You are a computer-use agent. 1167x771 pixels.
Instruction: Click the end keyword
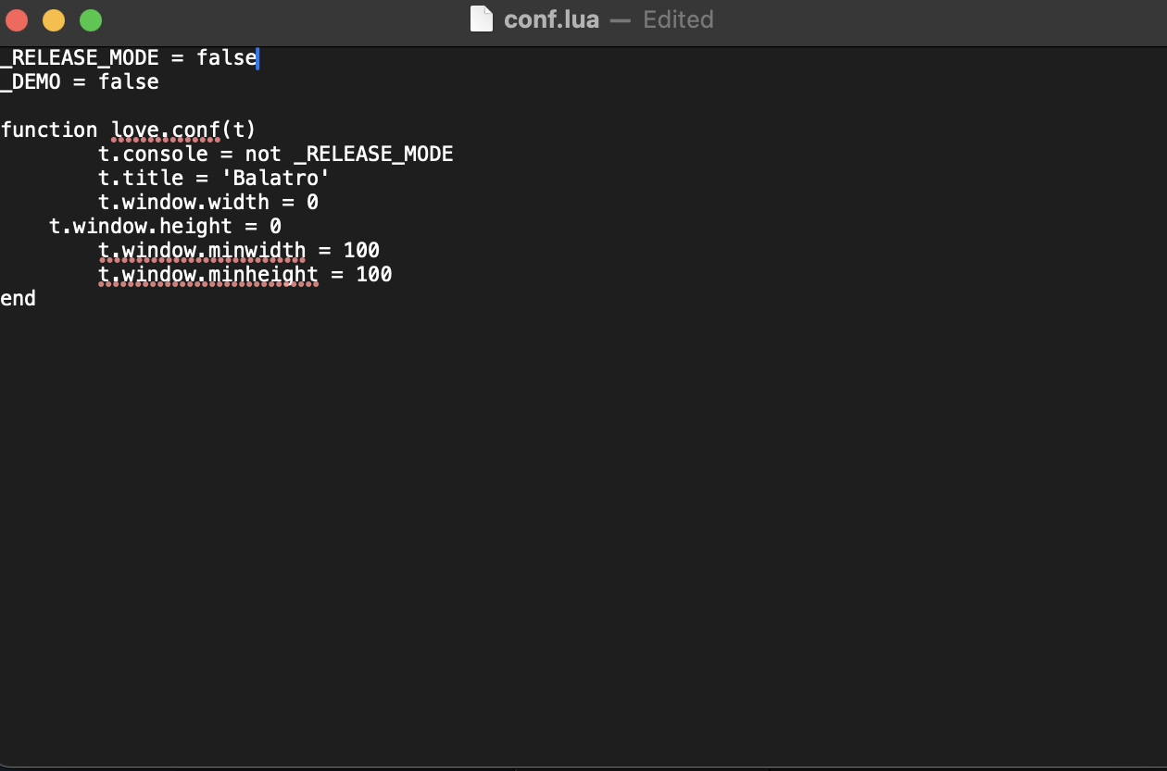click(x=19, y=298)
